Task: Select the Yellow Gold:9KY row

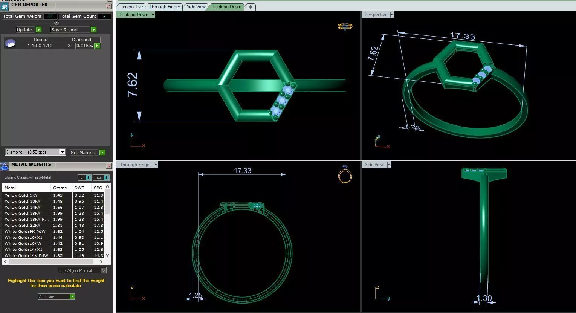Action: point(53,195)
